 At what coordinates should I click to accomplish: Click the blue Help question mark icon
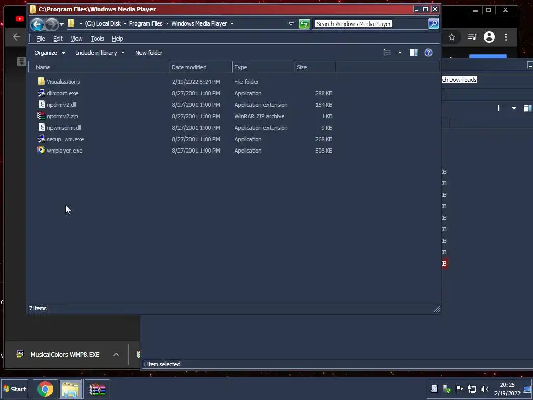point(428,53)
